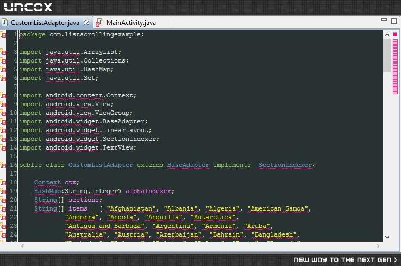Click the "Bangladesh" string literal
Image resolution: width=401 pixels, height=266 pixels.
(x=274, y=235)
